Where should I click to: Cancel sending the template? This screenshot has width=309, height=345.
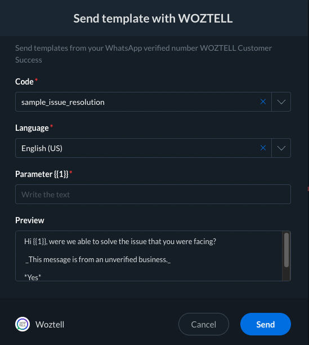point(204,324)
